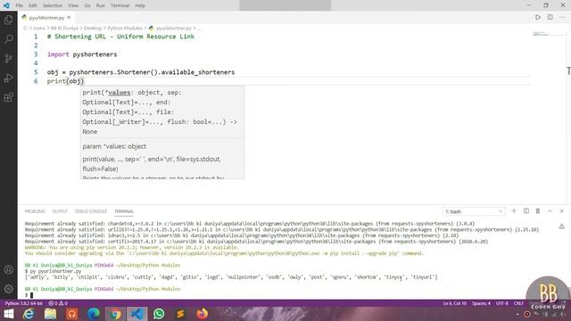Image resolution: width=571 pixels, height=321 pixels.
Task: Open the Run menu
Action: [101, 5]
